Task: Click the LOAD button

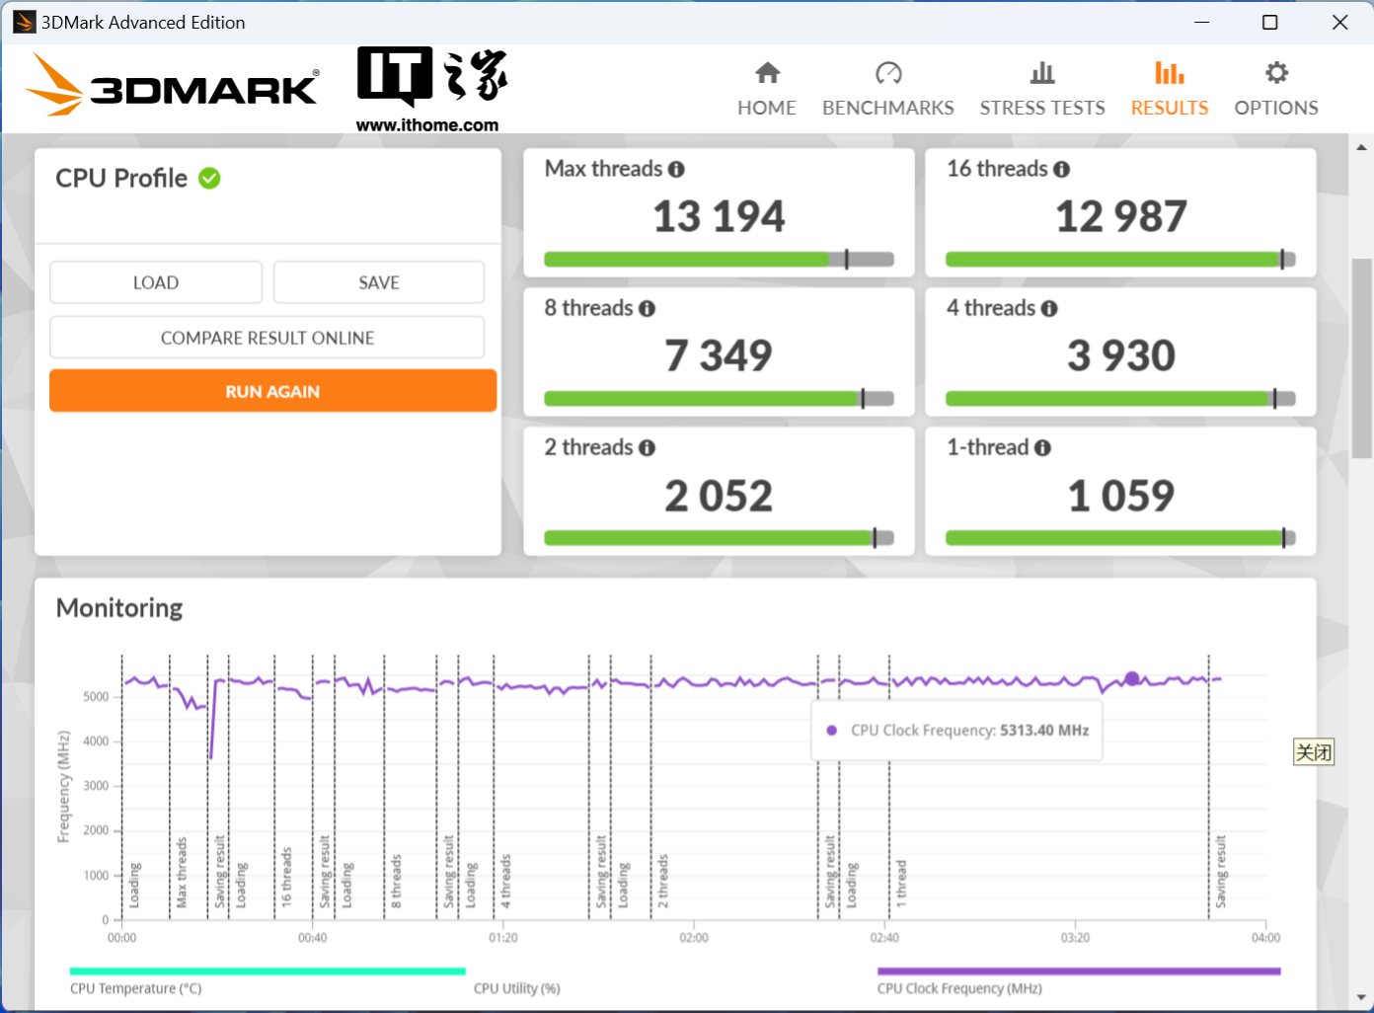Action: [x=156, y=282]
